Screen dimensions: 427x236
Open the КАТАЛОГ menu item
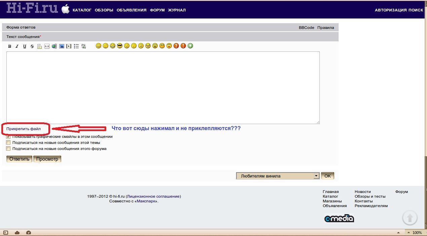(x=82, y=10)
